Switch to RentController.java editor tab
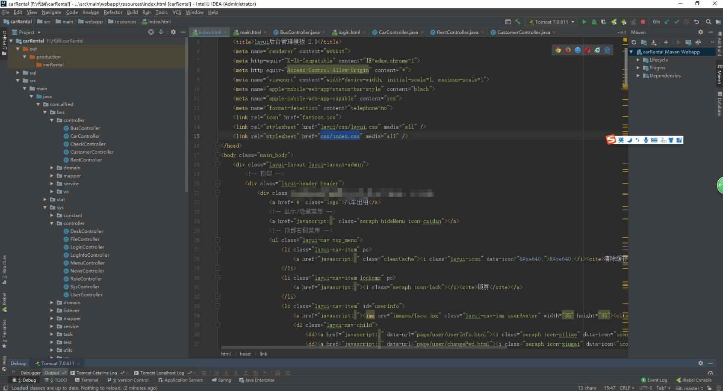The width and height of the screenshot is (723, 391). pos(457,32)
